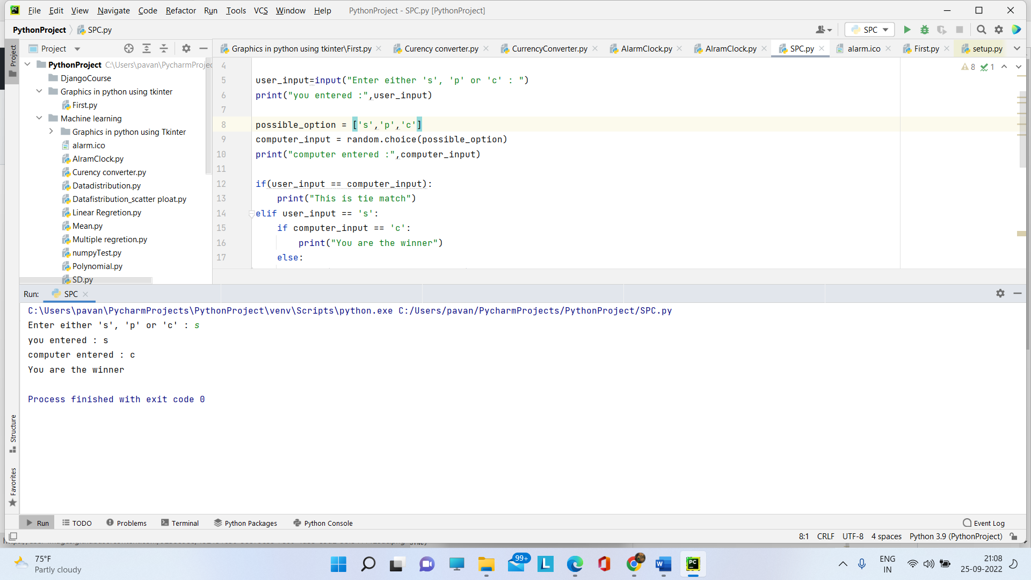Screen dimensions: 1031x580
Task: Close the SPC run tab
Action: pyautogui.click(x=85, y=294)
